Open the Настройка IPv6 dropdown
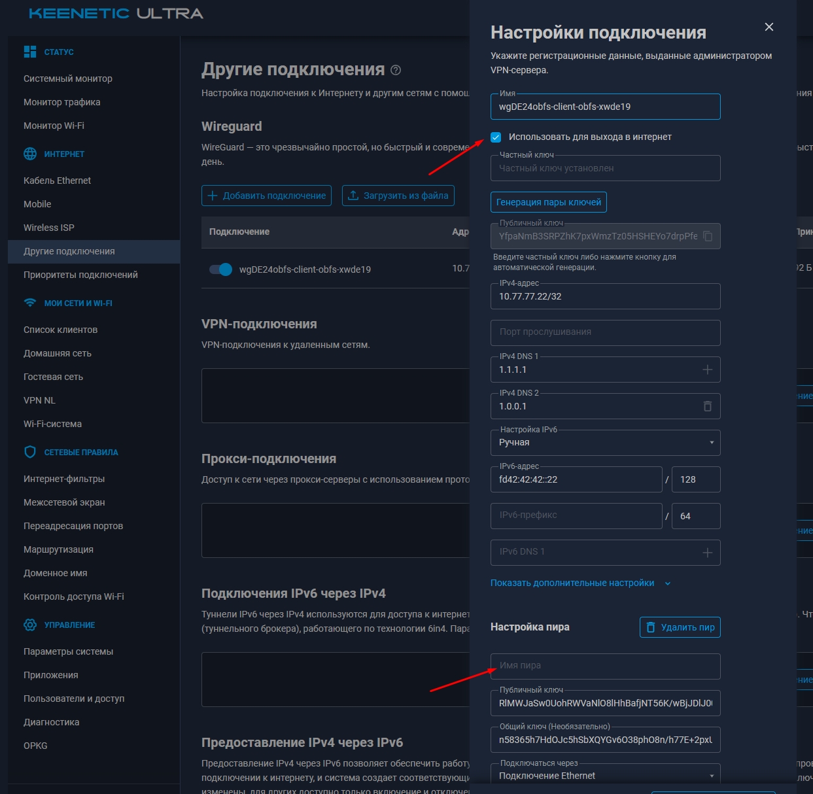 tap(712, 443)
